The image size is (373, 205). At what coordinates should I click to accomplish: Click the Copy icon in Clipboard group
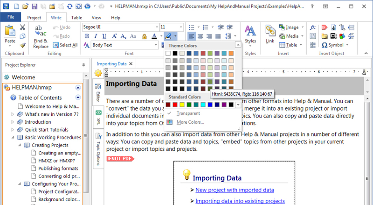tap(22, 36)
